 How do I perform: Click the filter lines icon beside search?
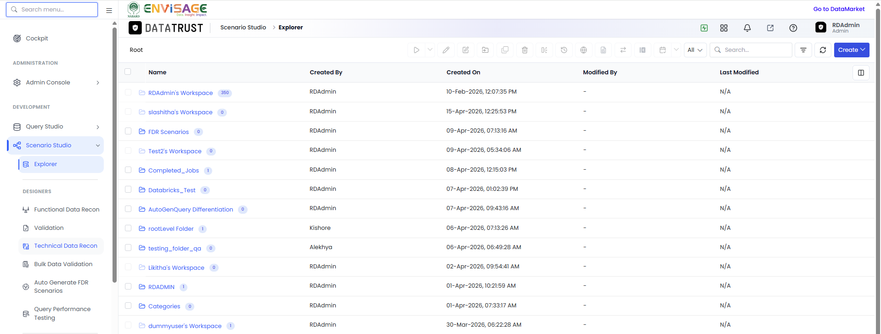point(803,50)
